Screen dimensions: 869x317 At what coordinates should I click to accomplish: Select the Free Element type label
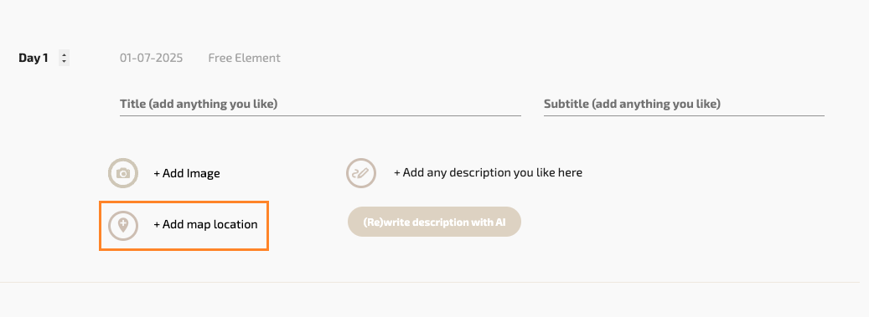[x=245, y=58]
